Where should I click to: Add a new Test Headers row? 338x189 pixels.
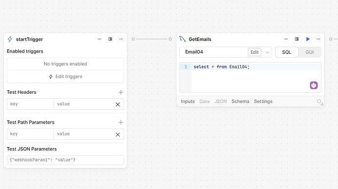[x=121, y=92]
